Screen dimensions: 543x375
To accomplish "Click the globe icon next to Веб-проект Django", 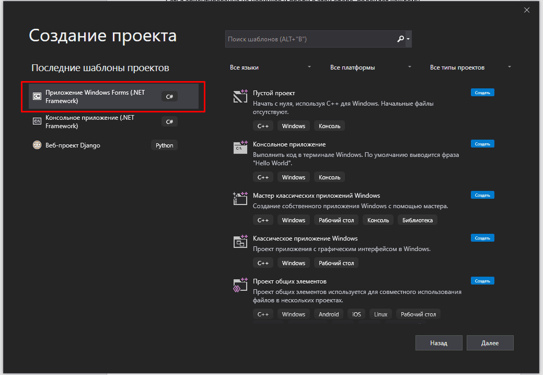I will click(x=37, y=145).
